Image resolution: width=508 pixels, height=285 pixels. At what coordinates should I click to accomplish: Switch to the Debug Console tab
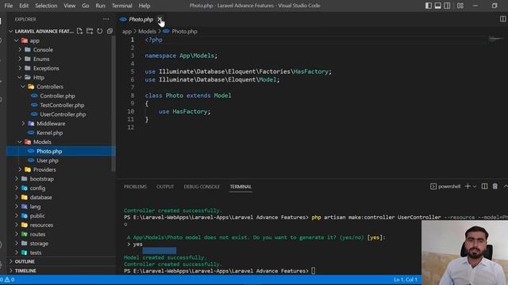pyautogui.click(x=202, y=187)
